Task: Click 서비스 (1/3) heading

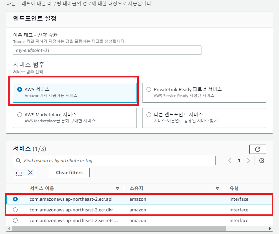Action: [30, 149]
